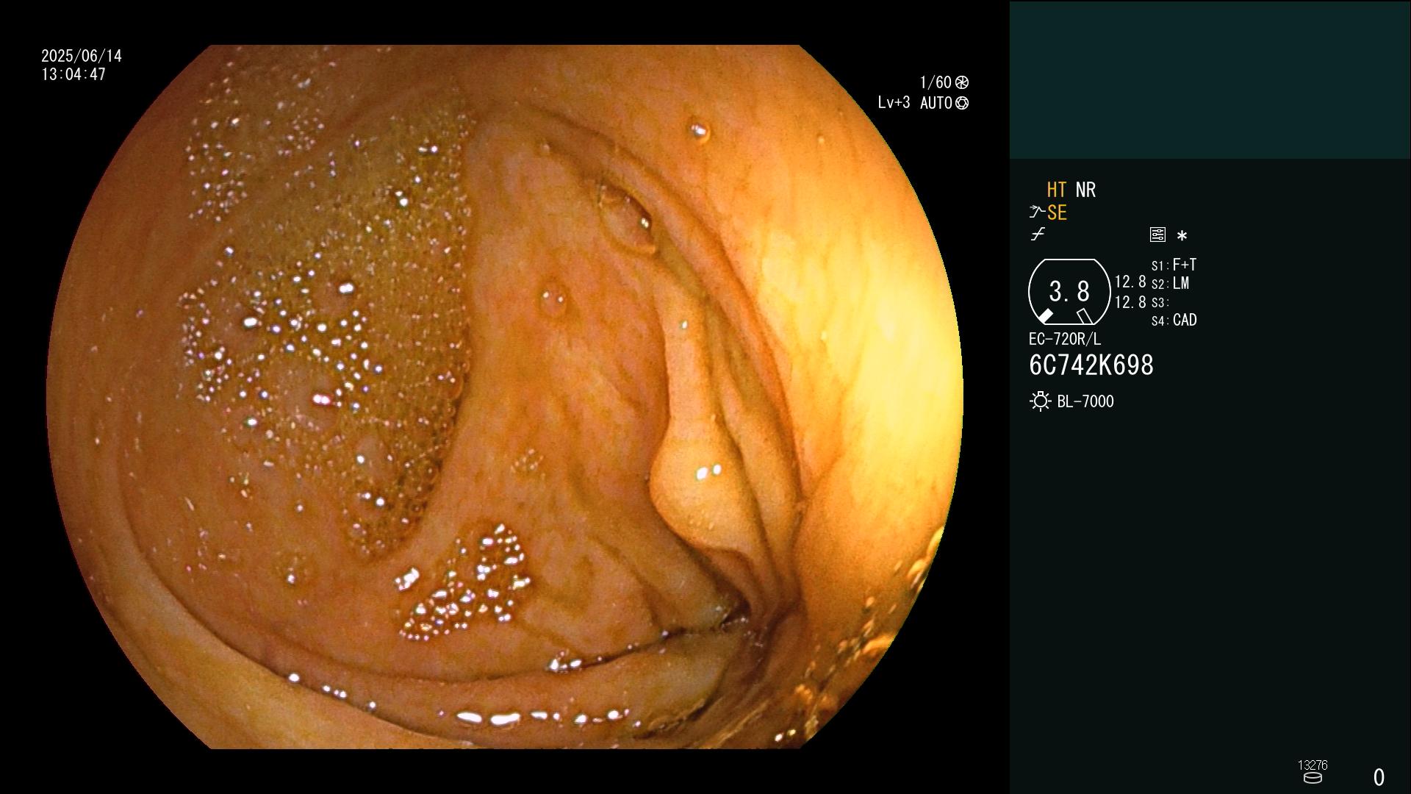Click the shutter icon beside 1/60

click(962, 82)
